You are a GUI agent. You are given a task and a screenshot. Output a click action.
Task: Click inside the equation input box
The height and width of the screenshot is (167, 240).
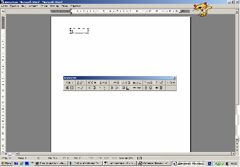tap(79, 31)
